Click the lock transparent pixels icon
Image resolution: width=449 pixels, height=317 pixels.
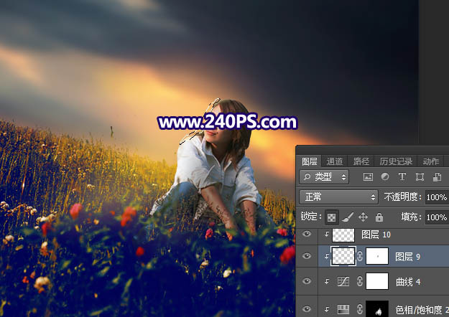point(333,217)
